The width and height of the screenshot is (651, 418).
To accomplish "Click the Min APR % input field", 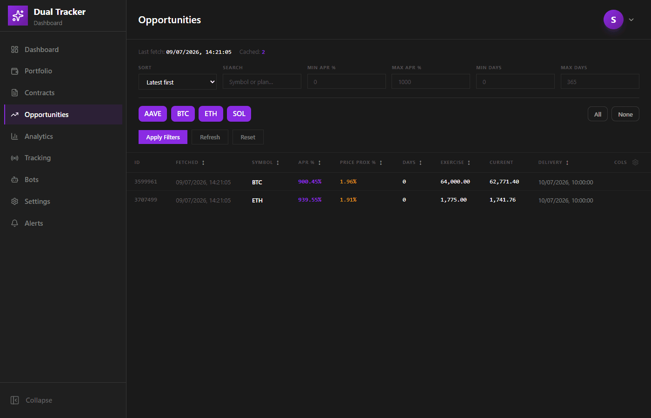I will (346, 82).
